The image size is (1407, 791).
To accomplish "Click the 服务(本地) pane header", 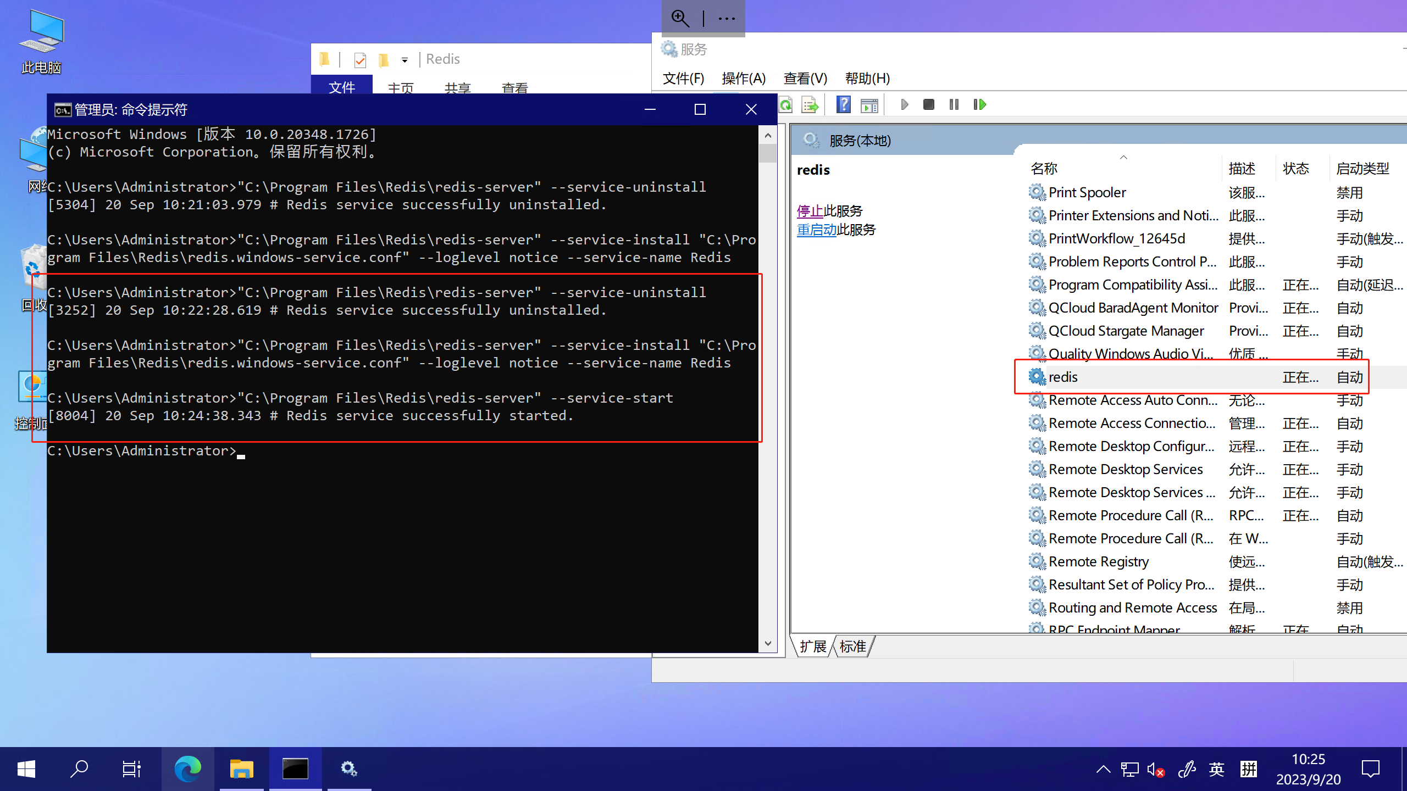I will click(x=860, y=141).
